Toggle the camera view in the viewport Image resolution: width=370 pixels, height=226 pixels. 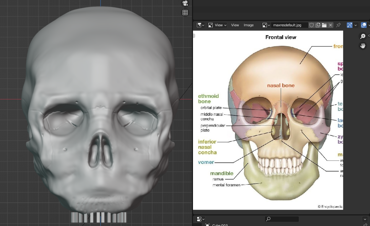pos(185,3)
